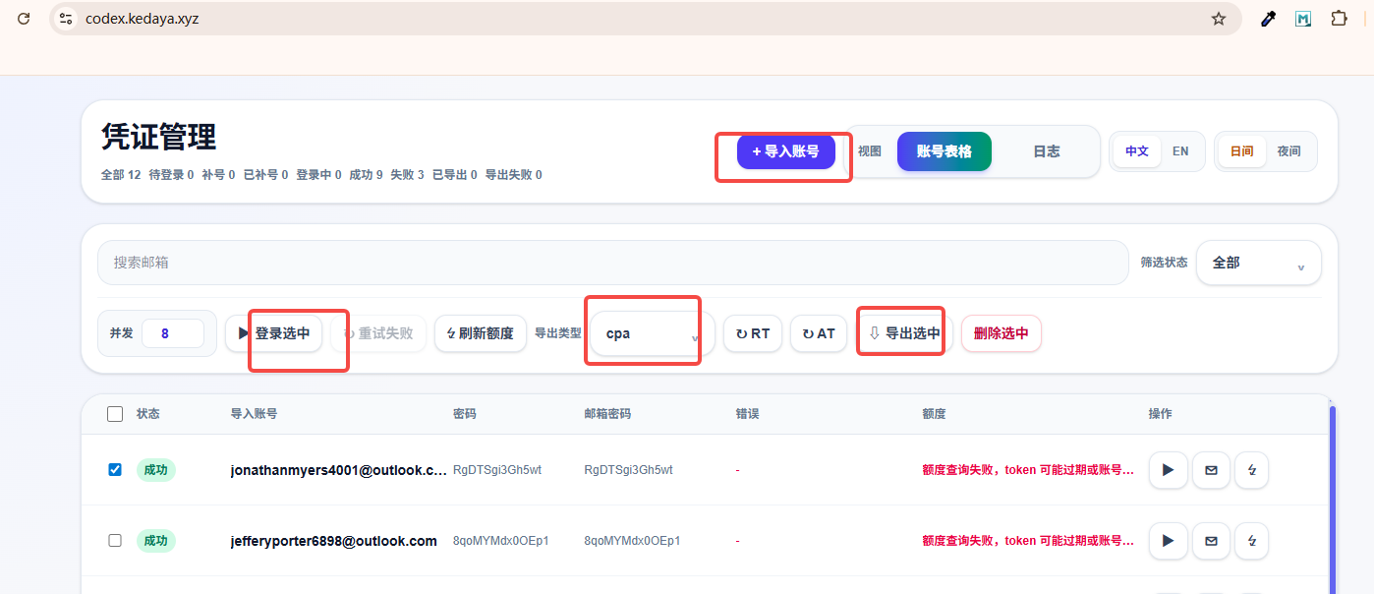Check the jefferyporter6898 row checkbox

(115, 541)
